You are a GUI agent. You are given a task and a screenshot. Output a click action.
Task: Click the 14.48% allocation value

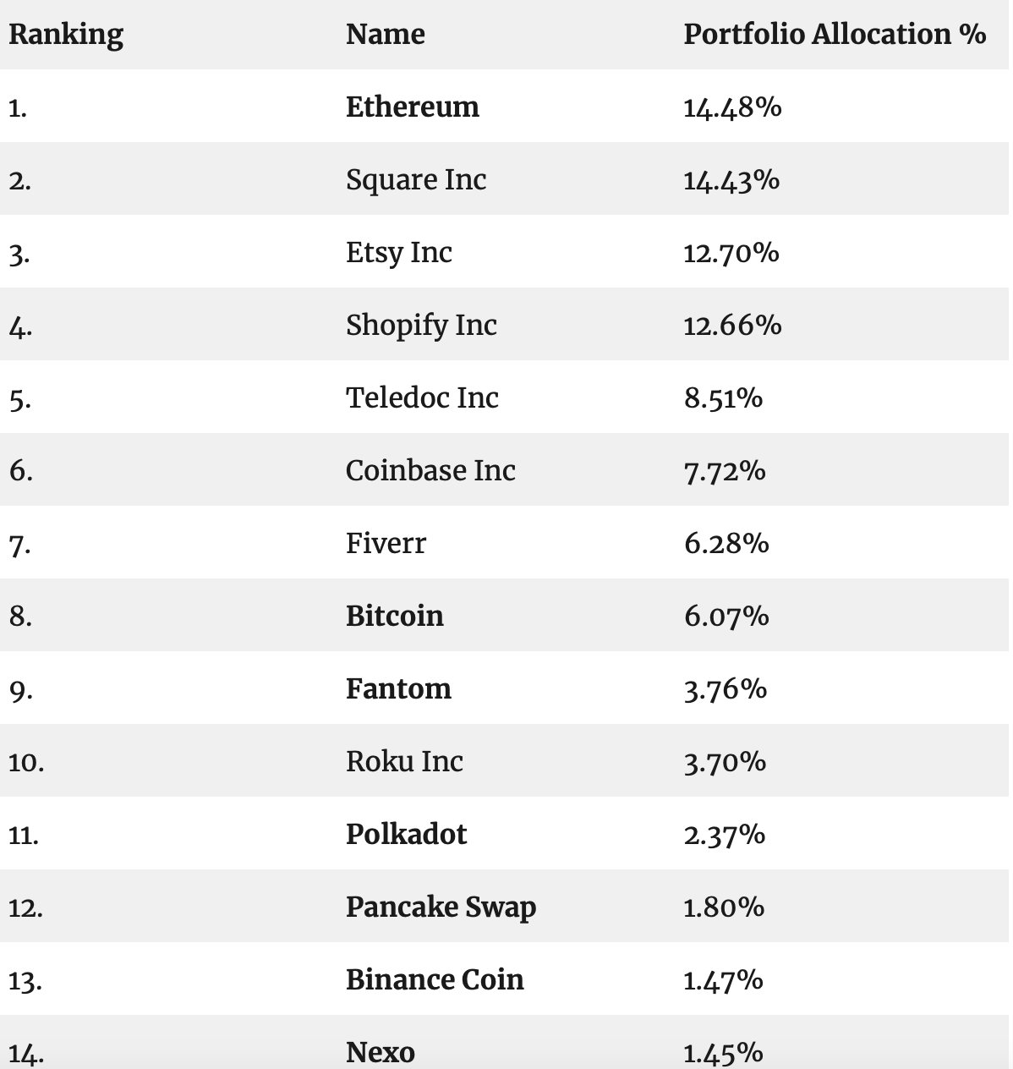(x=732, y=107)
